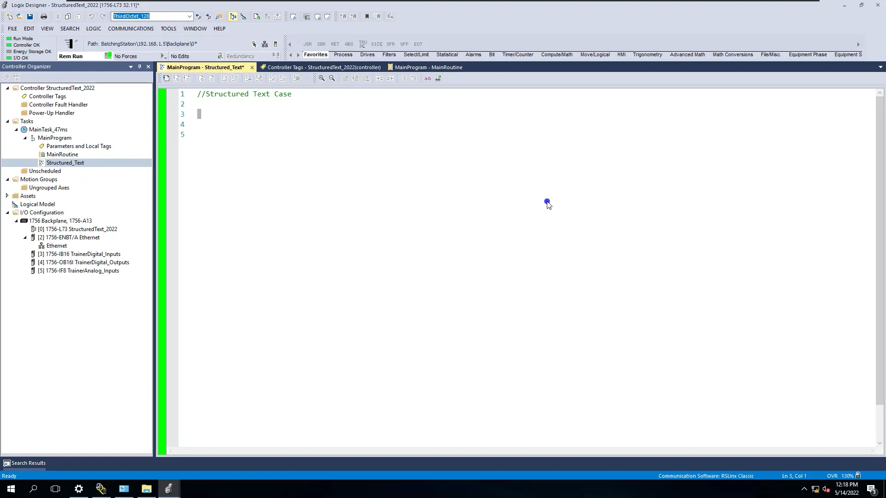
Task: Expand the Assets folder in the tree
Action: pyautogui.click(x=7, y=196)
